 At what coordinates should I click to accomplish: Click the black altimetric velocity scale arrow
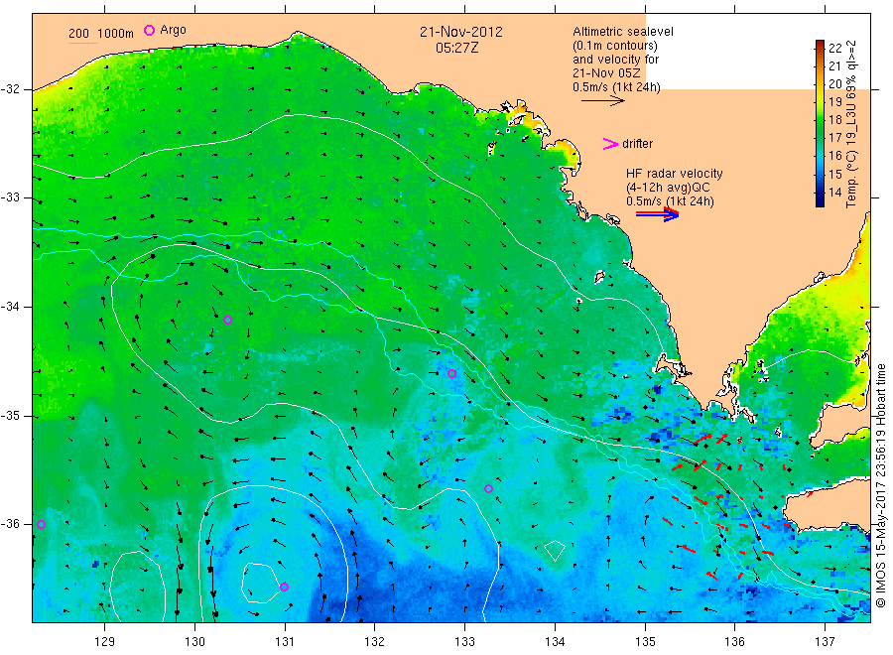602,101
